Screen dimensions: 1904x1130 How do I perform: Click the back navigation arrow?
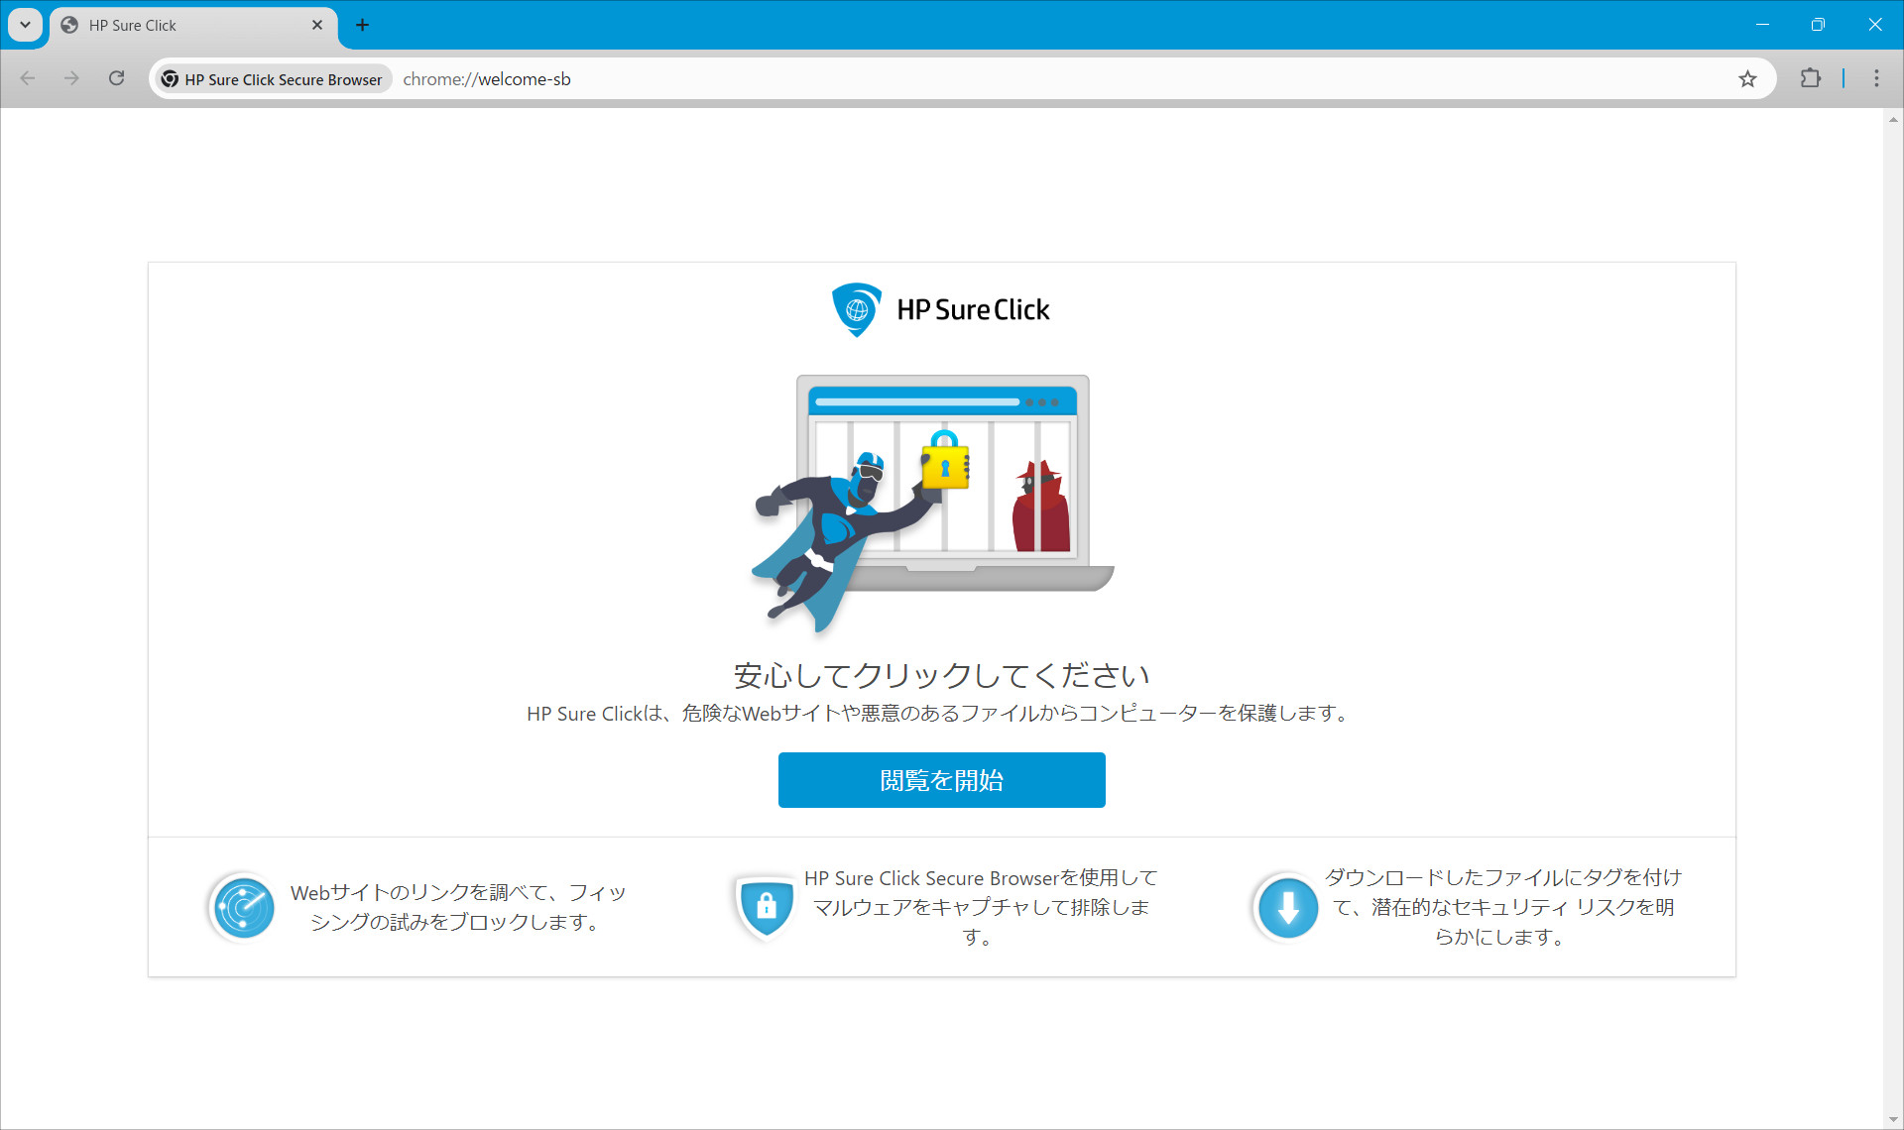coord(27,78)
